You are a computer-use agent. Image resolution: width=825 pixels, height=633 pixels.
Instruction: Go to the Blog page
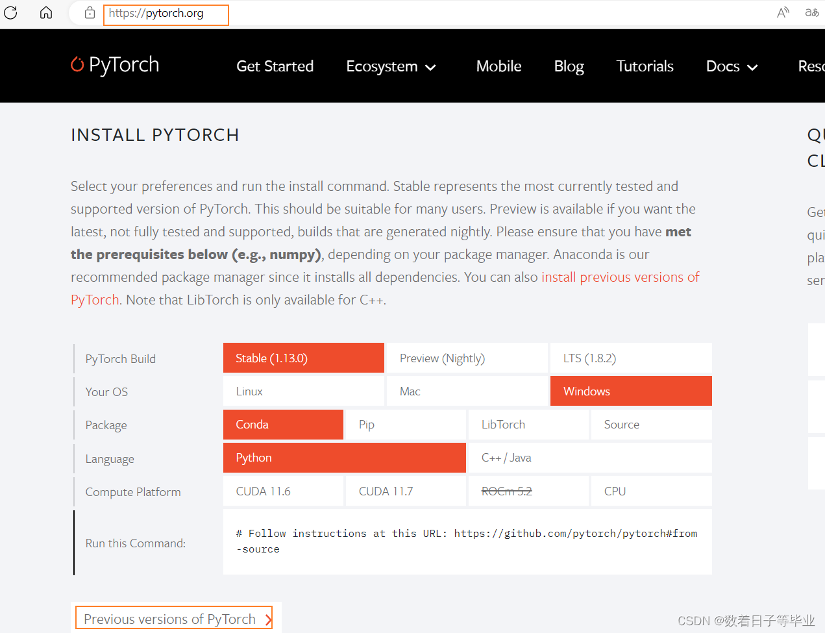[x=569, y=66]
